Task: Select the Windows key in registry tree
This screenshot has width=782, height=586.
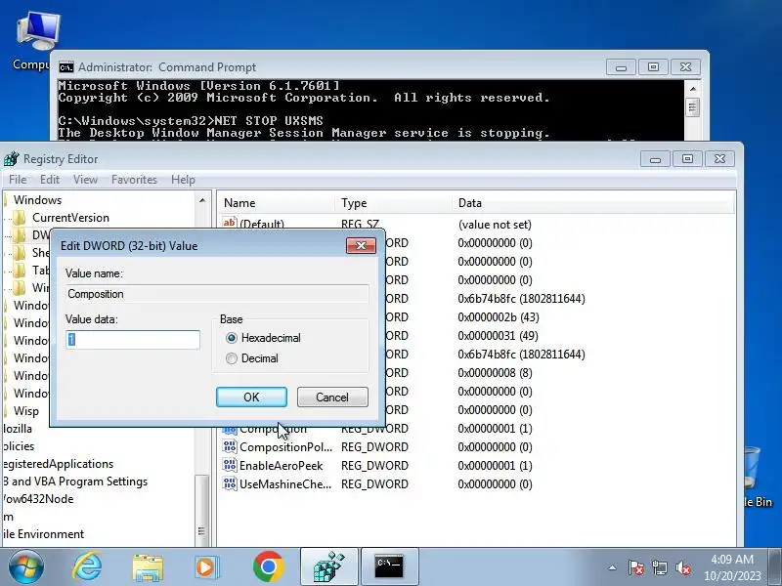Action: tap(37, 200)
